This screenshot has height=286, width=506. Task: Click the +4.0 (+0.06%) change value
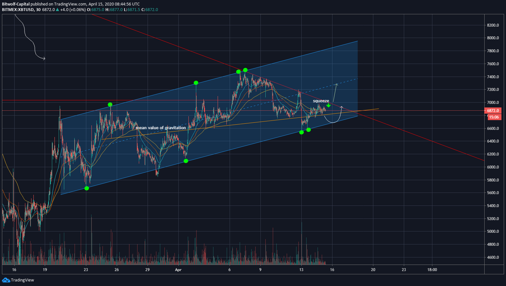pyautogui.click(x=73, y=10)
